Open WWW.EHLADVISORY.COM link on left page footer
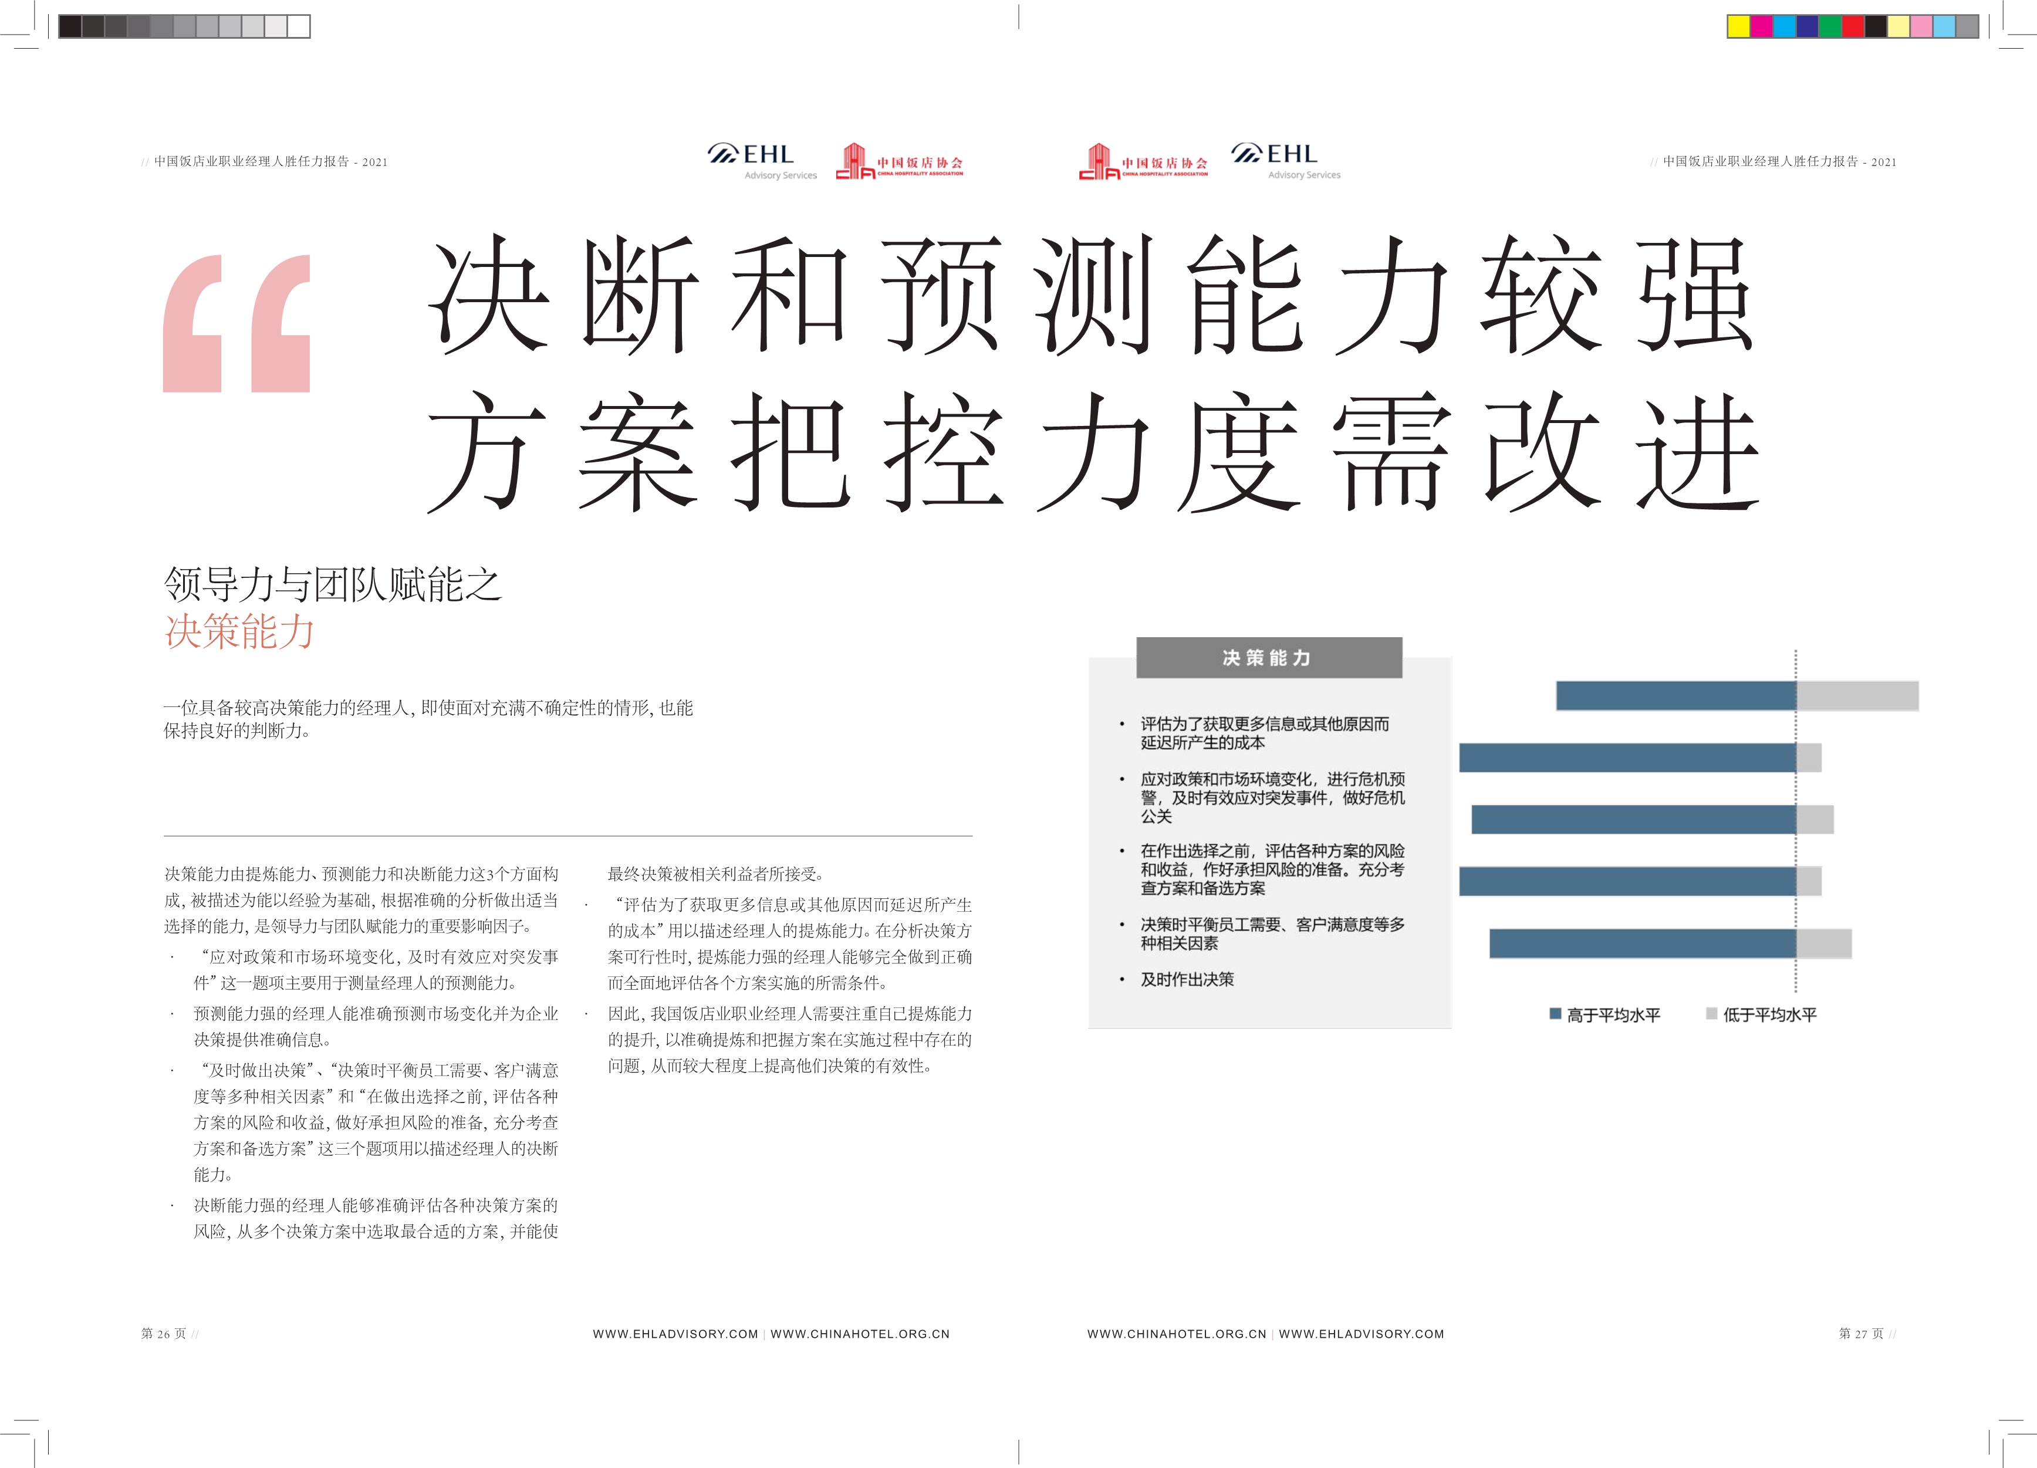The height and width of the screenshot is (1468, 2037). pos(674,1334)
